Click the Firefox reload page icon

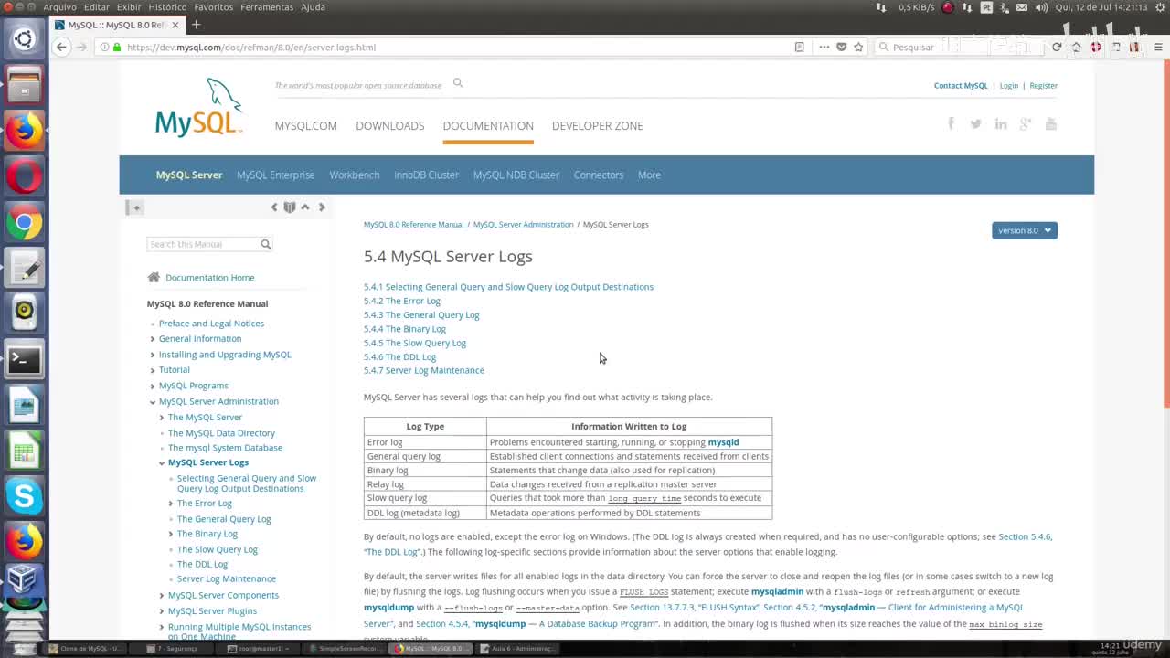click(1057, 47)
